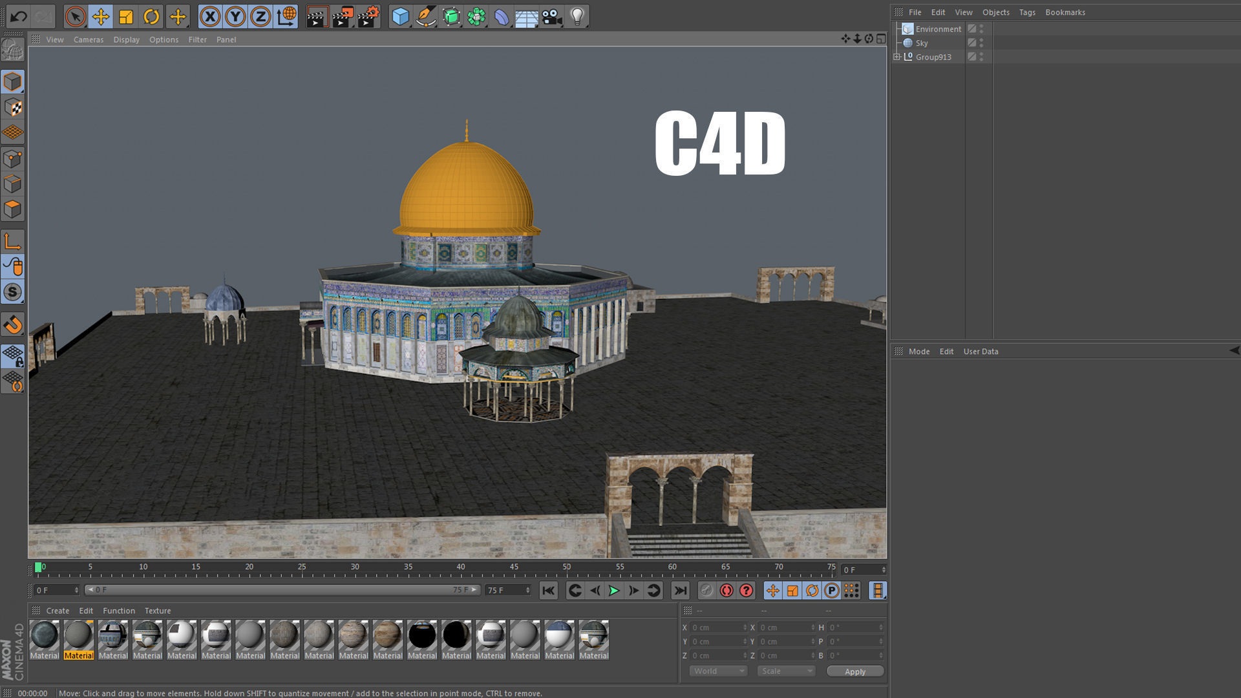Activate the Rotate tool in top toolbar
The height and width of the screenshot is (698, 1241).
point(151,16)
